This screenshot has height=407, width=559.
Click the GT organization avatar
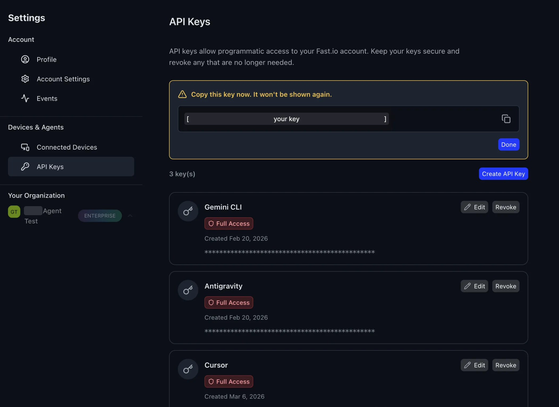pyautogui.click(x=14, y=211)
